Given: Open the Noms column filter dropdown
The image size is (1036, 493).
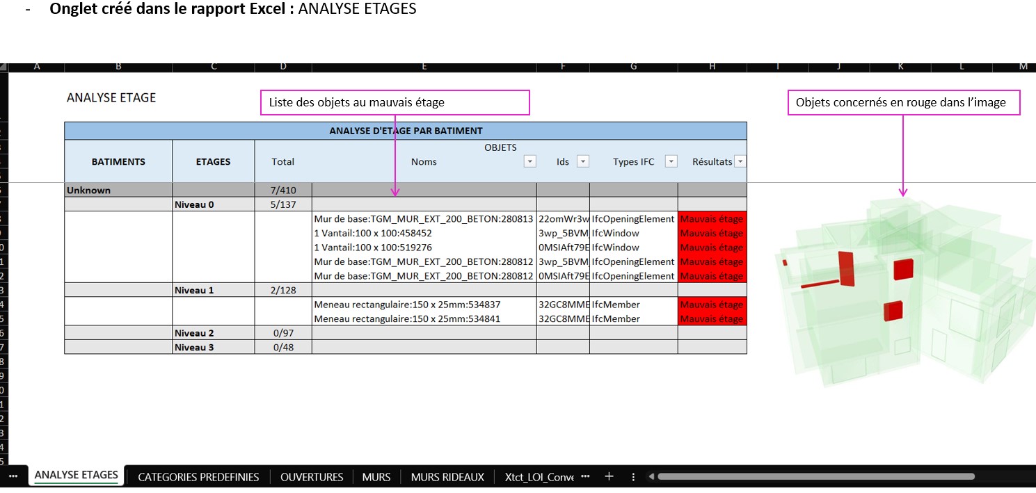Looking at the screenshot, I should pos(530,161).
